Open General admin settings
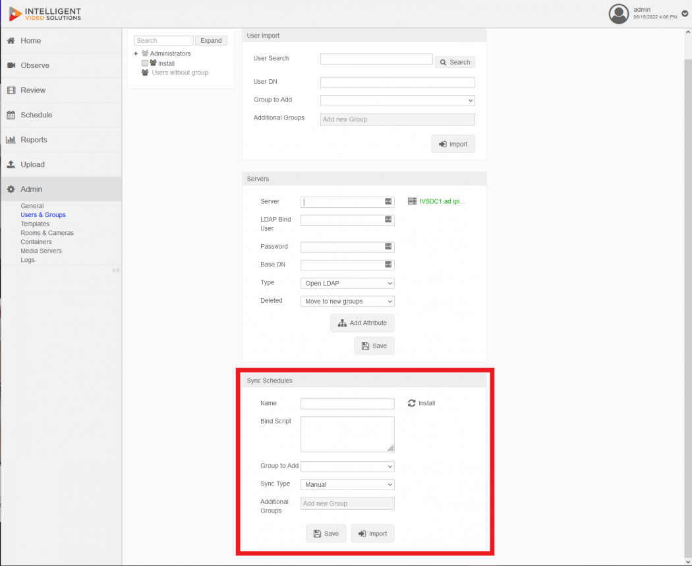The image size is (692, 566). click(32, 206)
